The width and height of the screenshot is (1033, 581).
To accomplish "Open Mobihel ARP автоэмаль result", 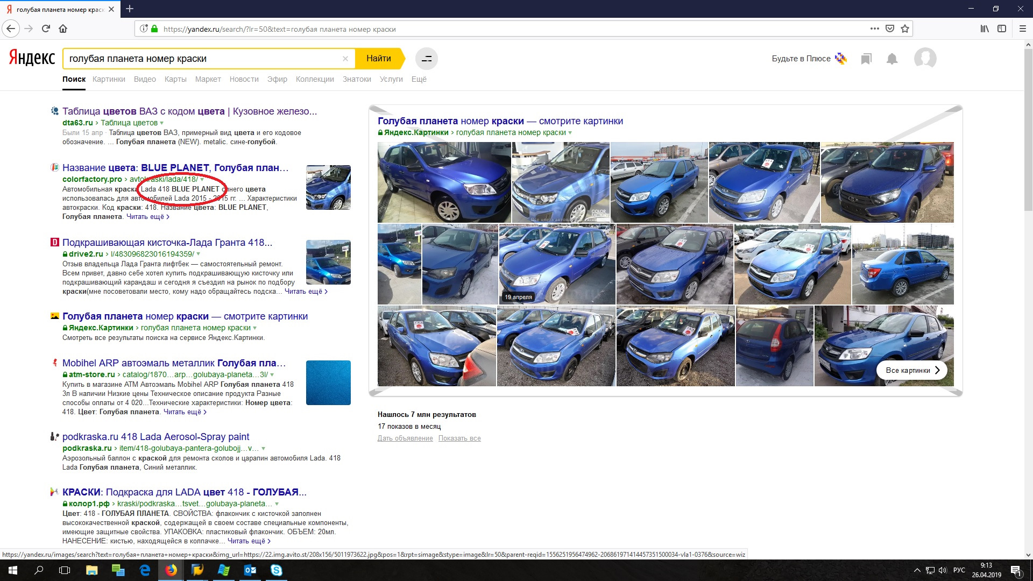I will pos(174,363).
